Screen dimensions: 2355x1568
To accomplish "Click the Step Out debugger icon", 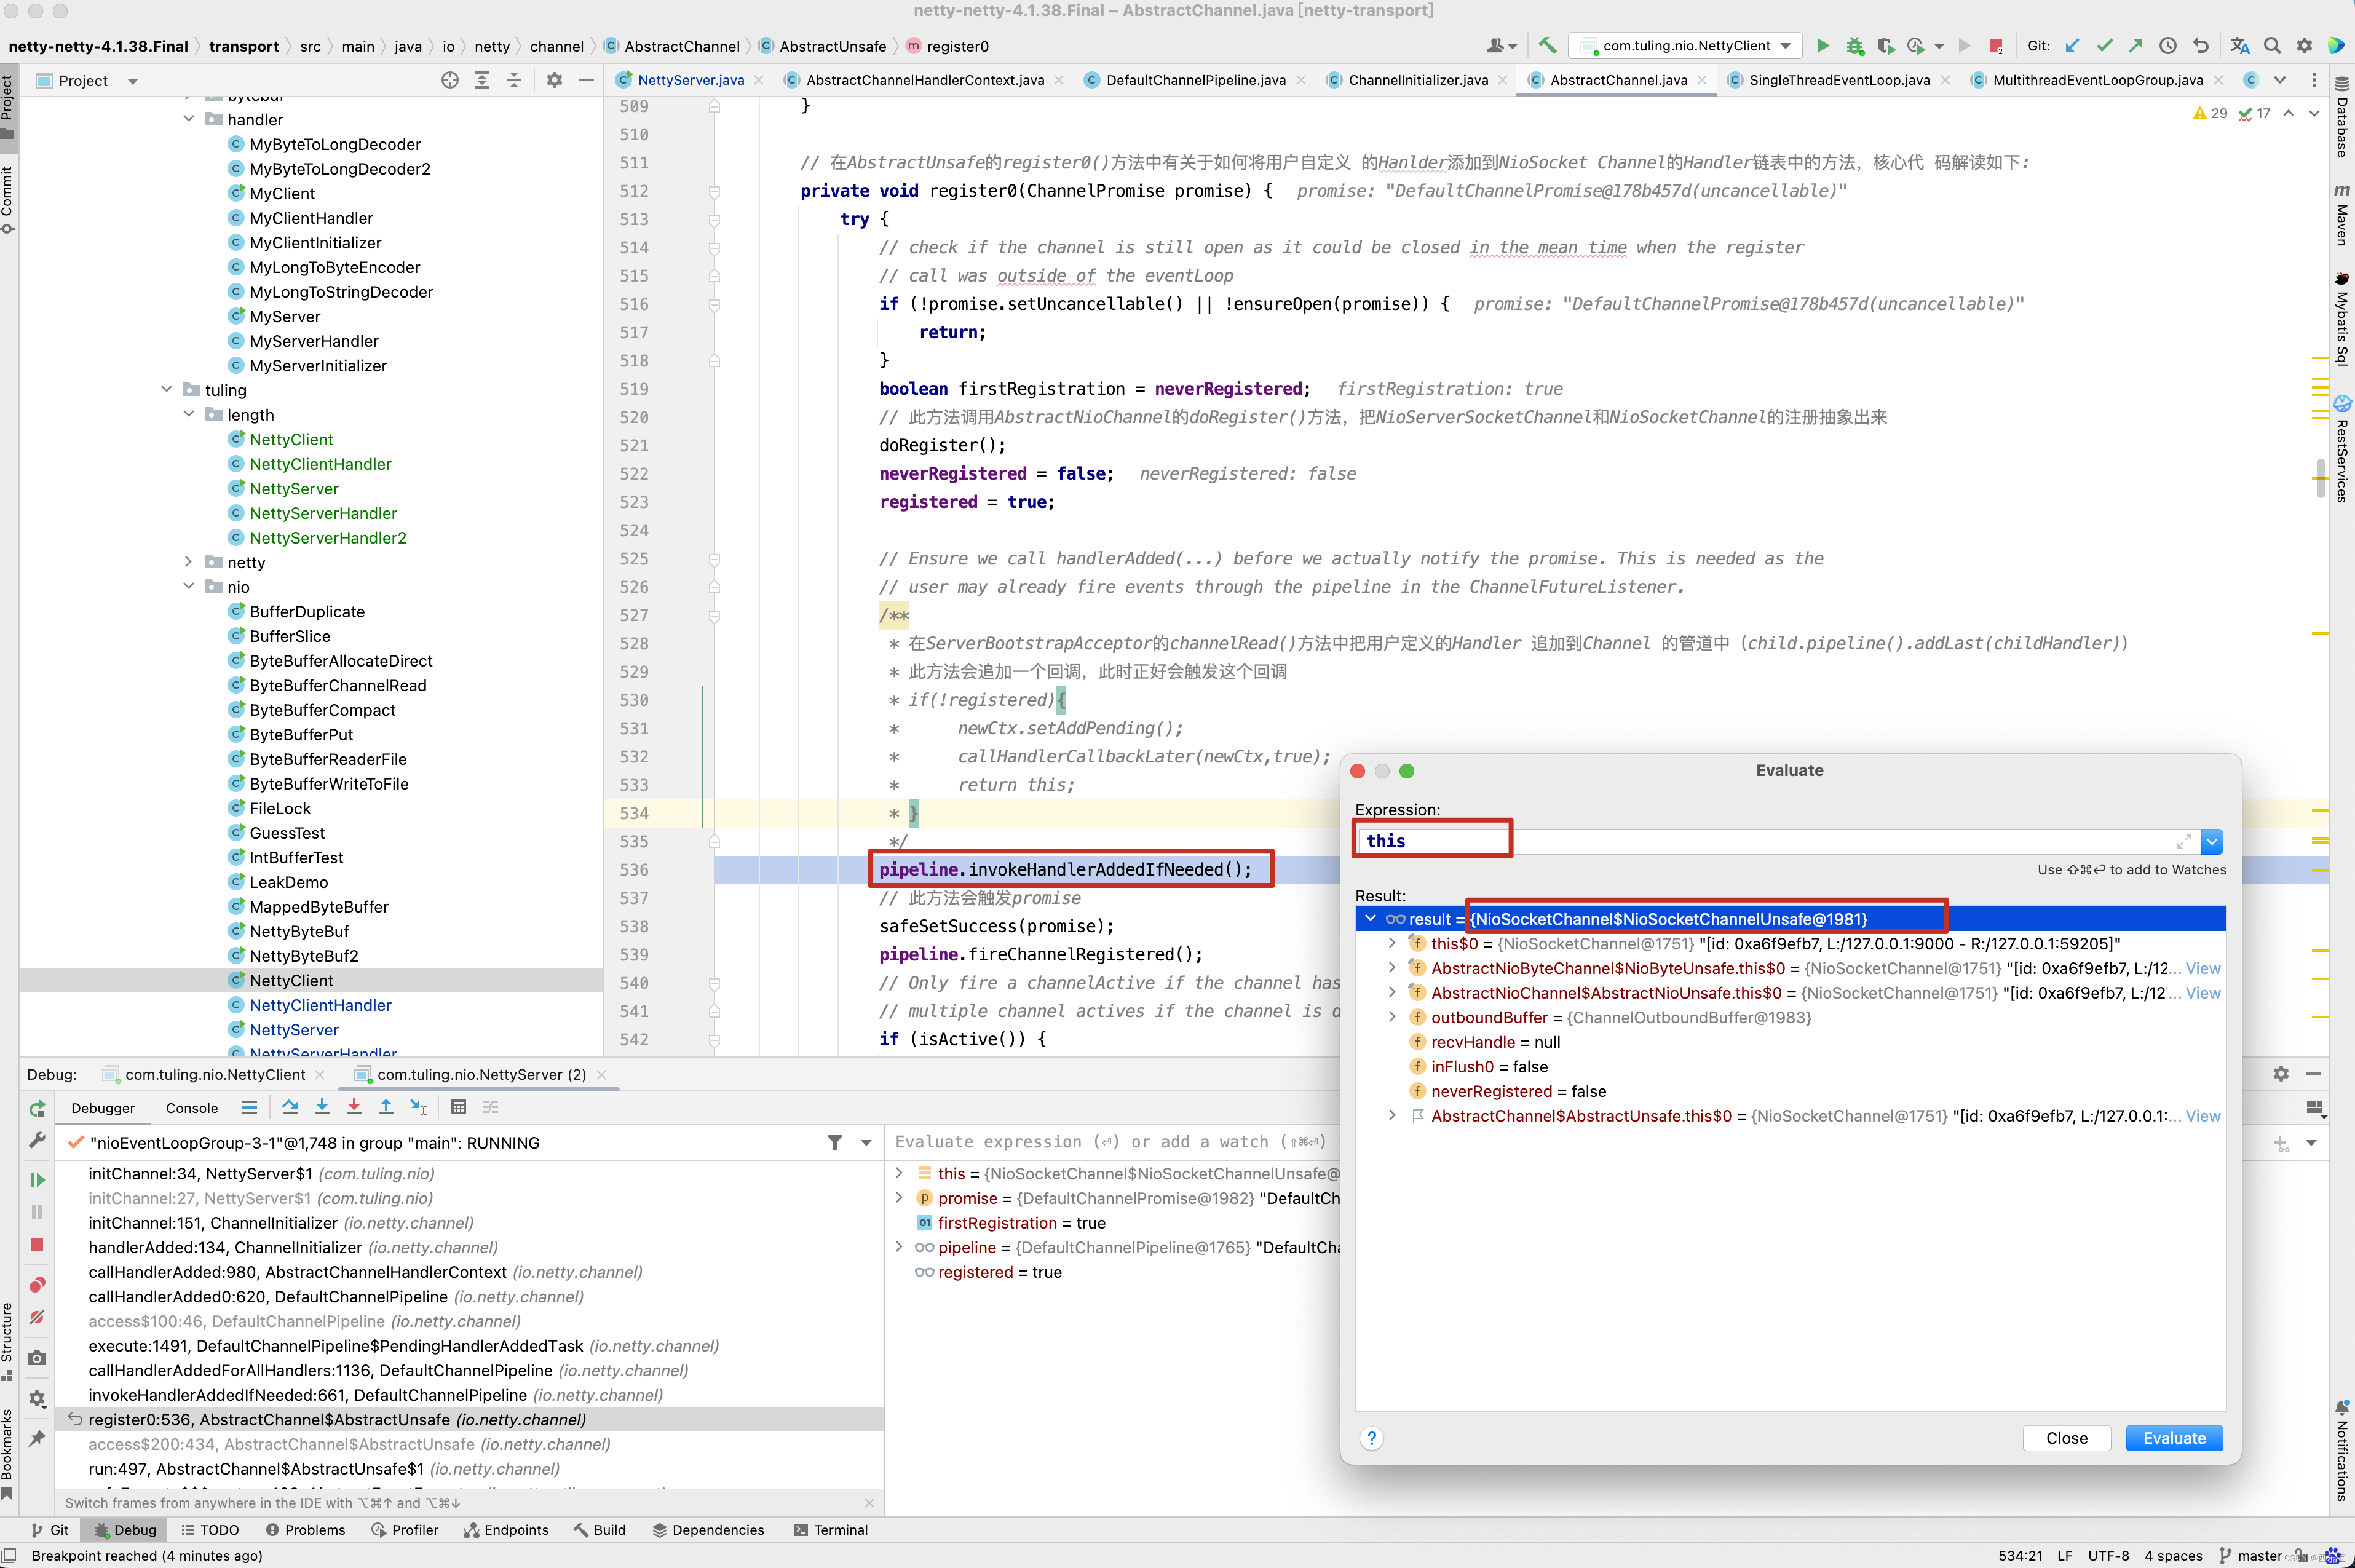I will [x=386, y=1107].
